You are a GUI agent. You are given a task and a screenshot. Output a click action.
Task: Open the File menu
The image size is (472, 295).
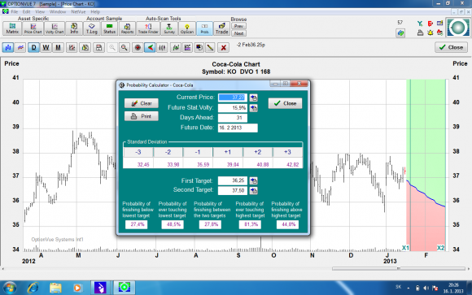point(15,11)
